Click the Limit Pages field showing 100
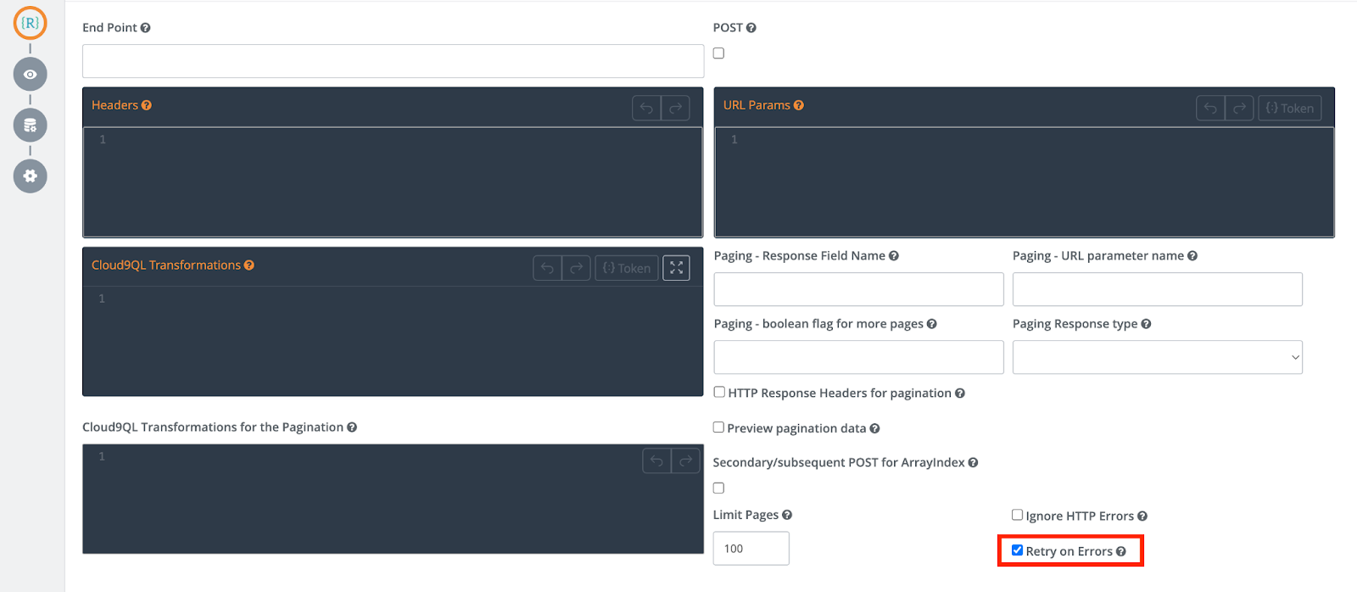 pyautogui.click(x=751, y=549)
